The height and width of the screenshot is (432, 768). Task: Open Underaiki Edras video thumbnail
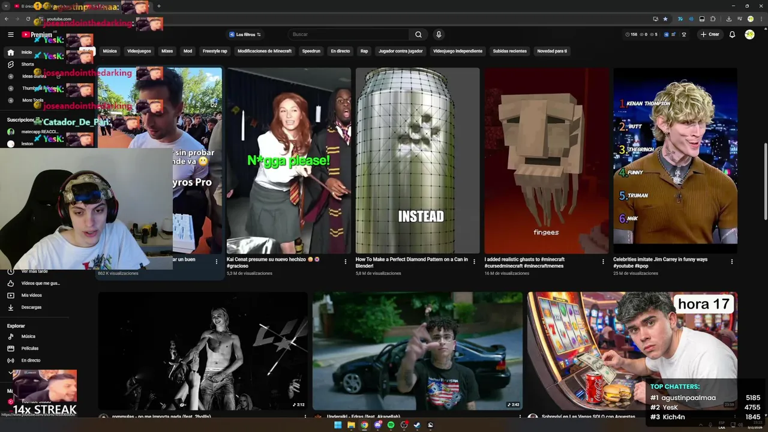[418, 351]
